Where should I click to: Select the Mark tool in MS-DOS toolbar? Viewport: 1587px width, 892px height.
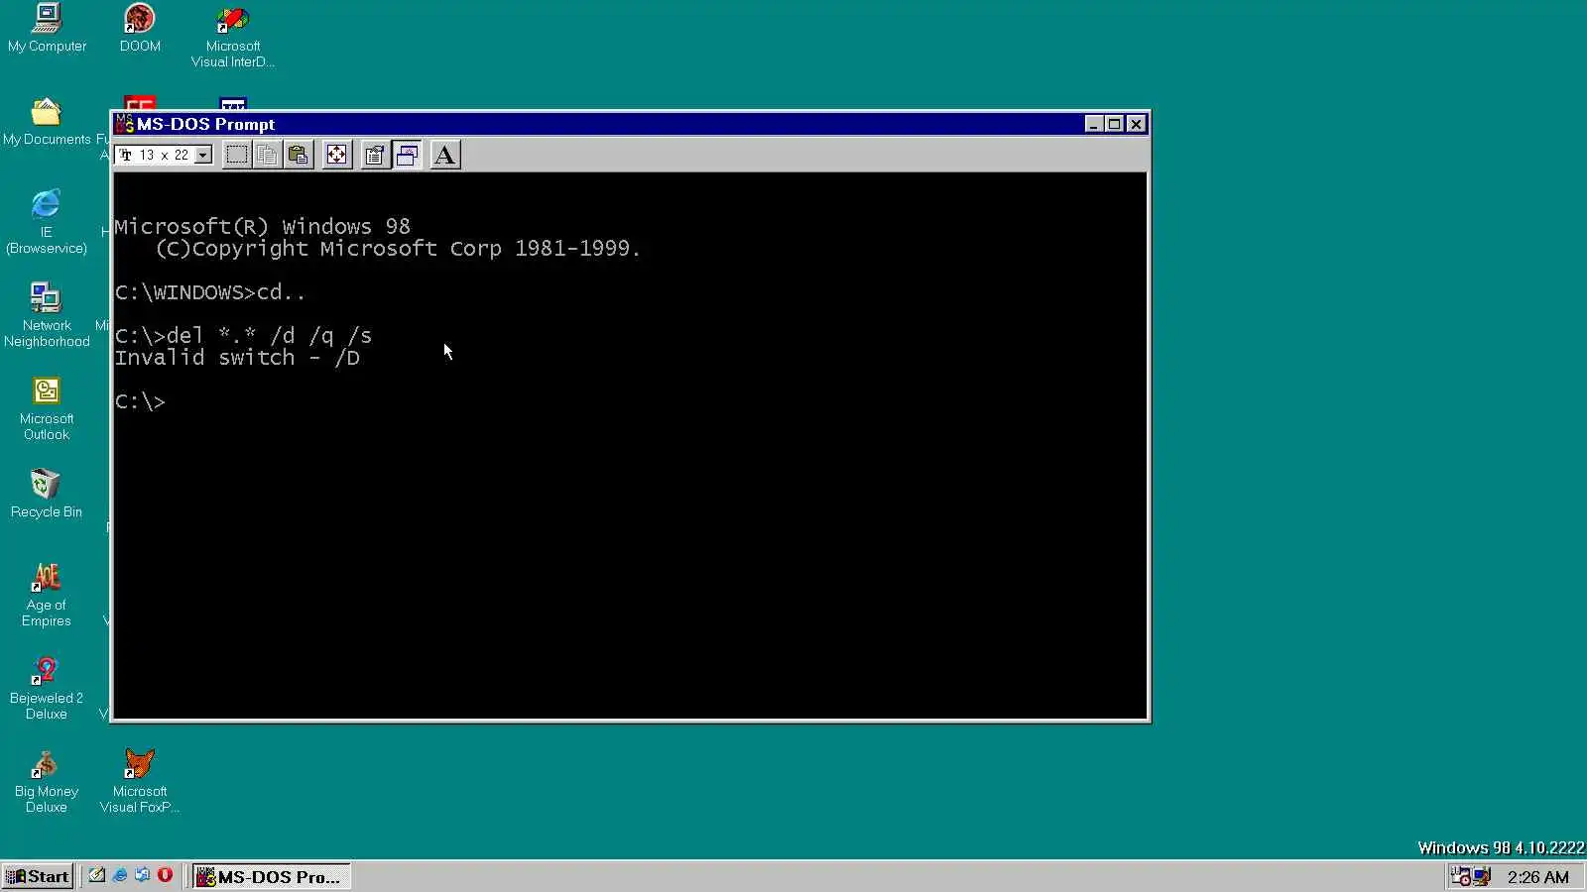236,155
